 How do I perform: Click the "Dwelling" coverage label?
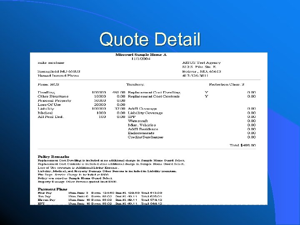(x=46, y=92)
